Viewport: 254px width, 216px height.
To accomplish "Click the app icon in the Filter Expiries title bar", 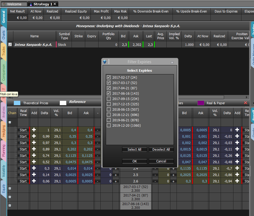I will pos(105,62).
